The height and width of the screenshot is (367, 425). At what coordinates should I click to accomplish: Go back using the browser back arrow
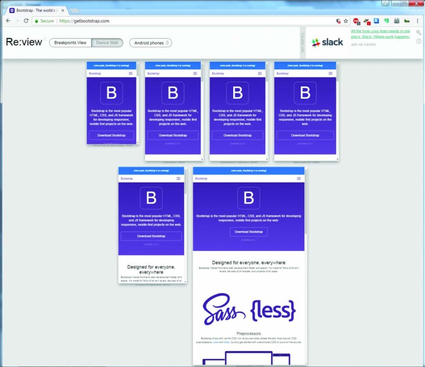click(8, 21)
